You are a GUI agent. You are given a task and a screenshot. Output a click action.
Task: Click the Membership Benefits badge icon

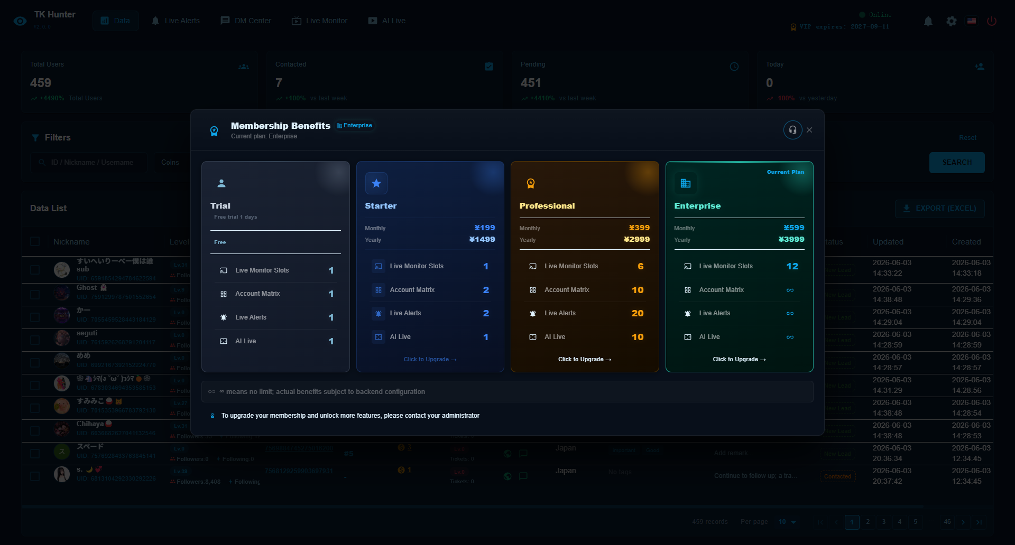click(x=214, y=131)
